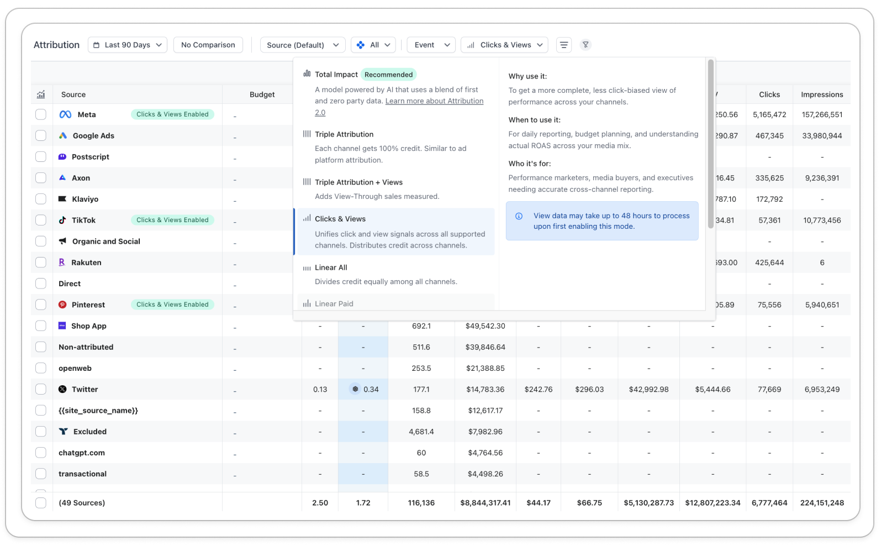Click the Twitter X logo icon
Viewport: 881px width, 546px height.
pyautogui.click(x=62, y=389)
